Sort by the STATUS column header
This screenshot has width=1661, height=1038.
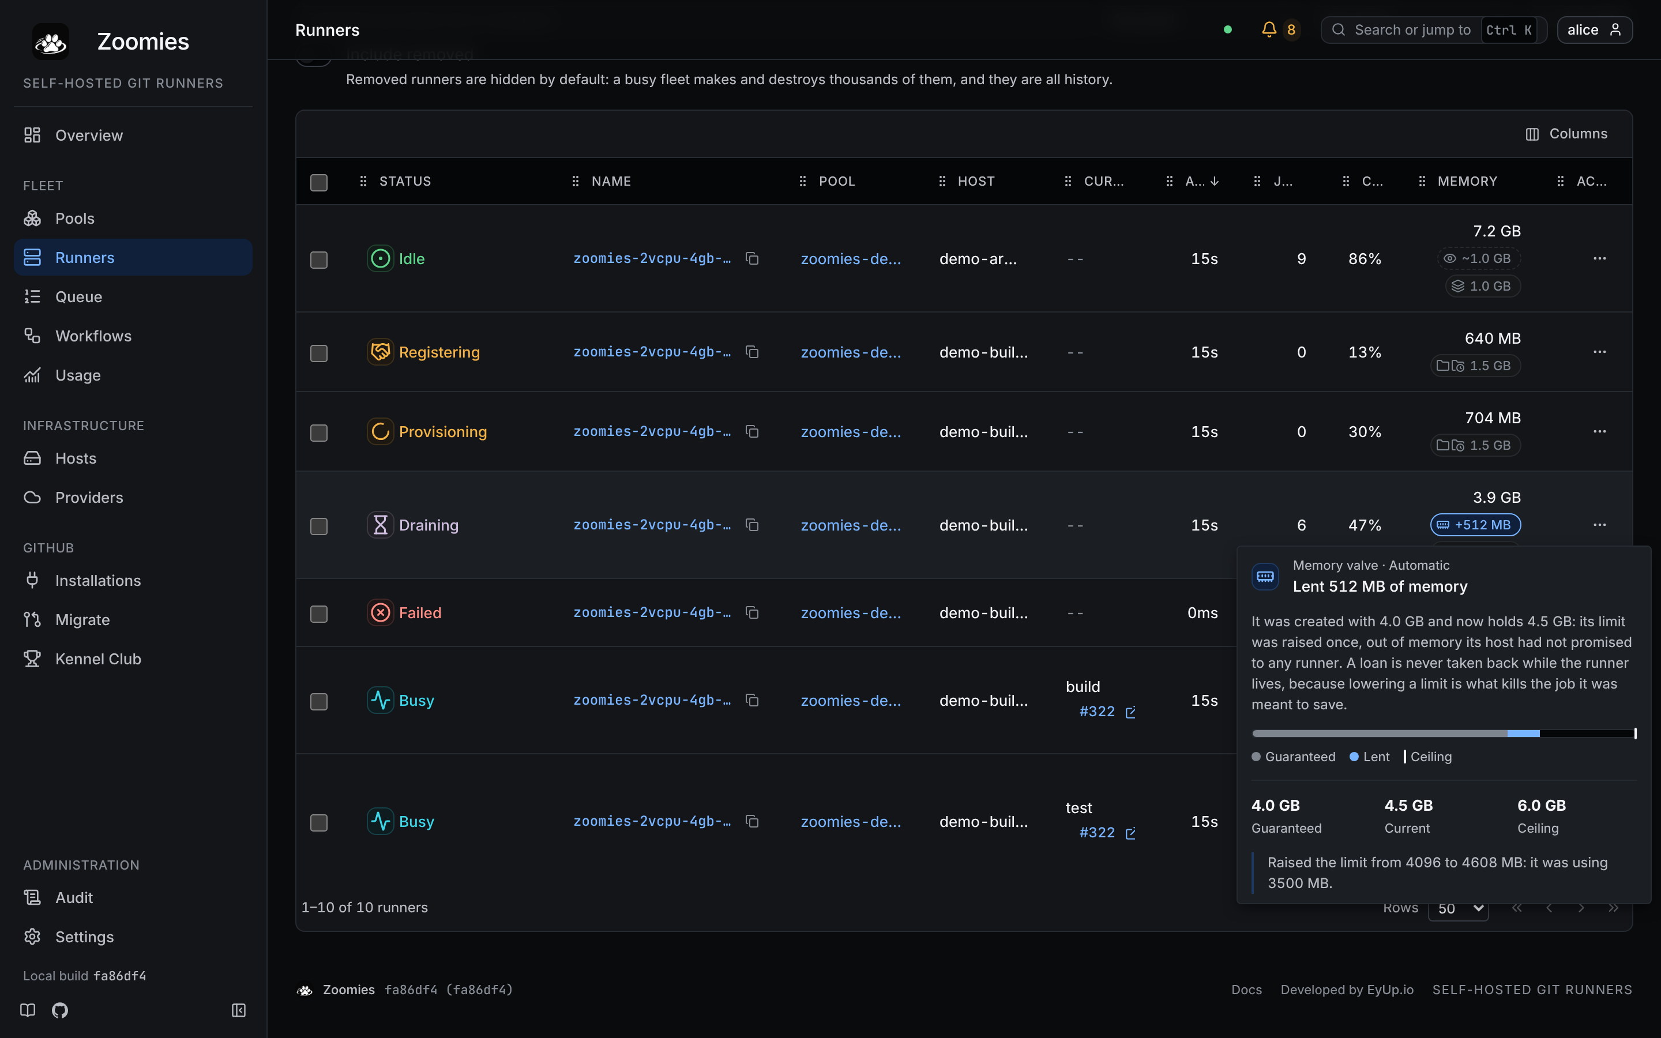(x=405, y=181)
